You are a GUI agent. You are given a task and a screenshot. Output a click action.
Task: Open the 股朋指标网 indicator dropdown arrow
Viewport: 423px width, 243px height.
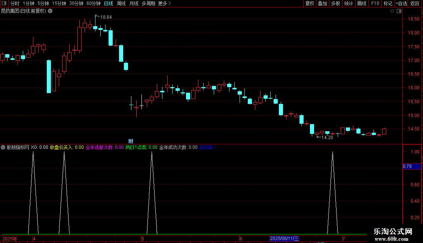3,147
